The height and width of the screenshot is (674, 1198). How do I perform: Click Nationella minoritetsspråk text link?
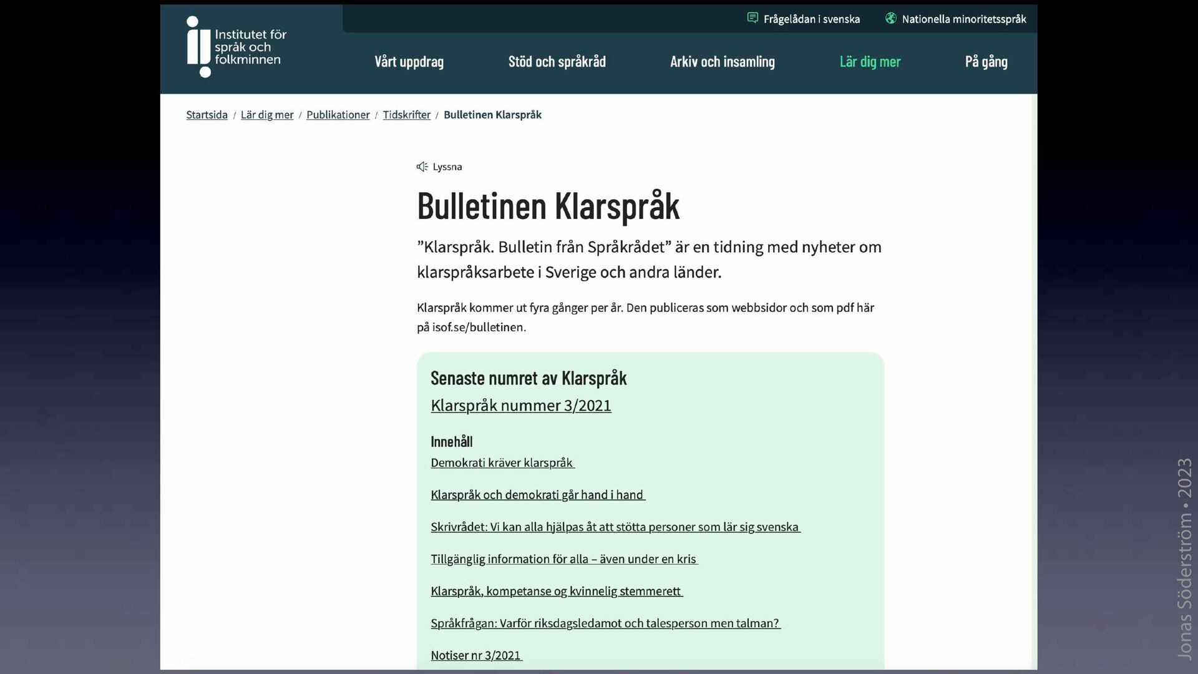click(963, 19)
